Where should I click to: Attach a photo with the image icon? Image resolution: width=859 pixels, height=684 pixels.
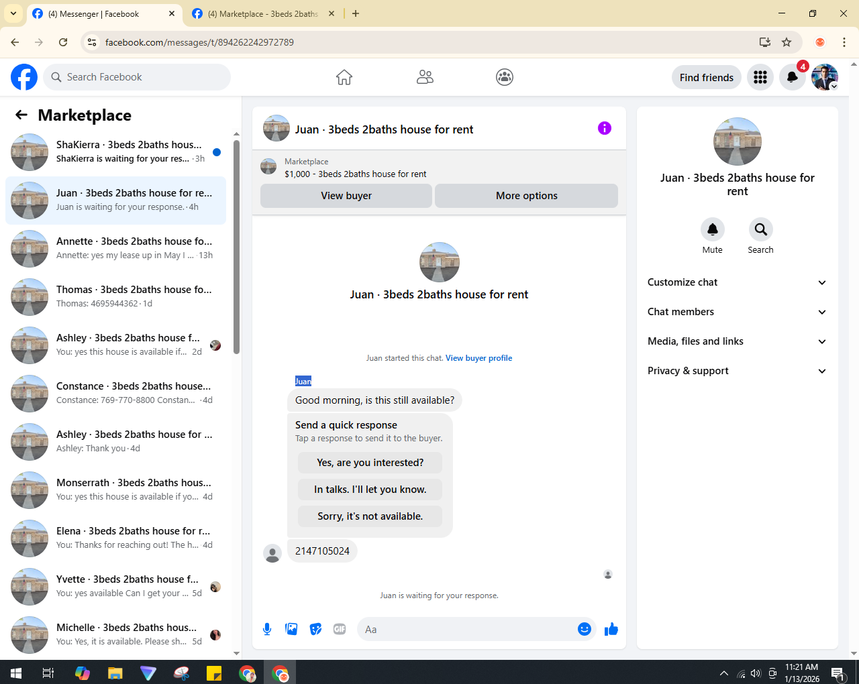click(x=291, y=629)
